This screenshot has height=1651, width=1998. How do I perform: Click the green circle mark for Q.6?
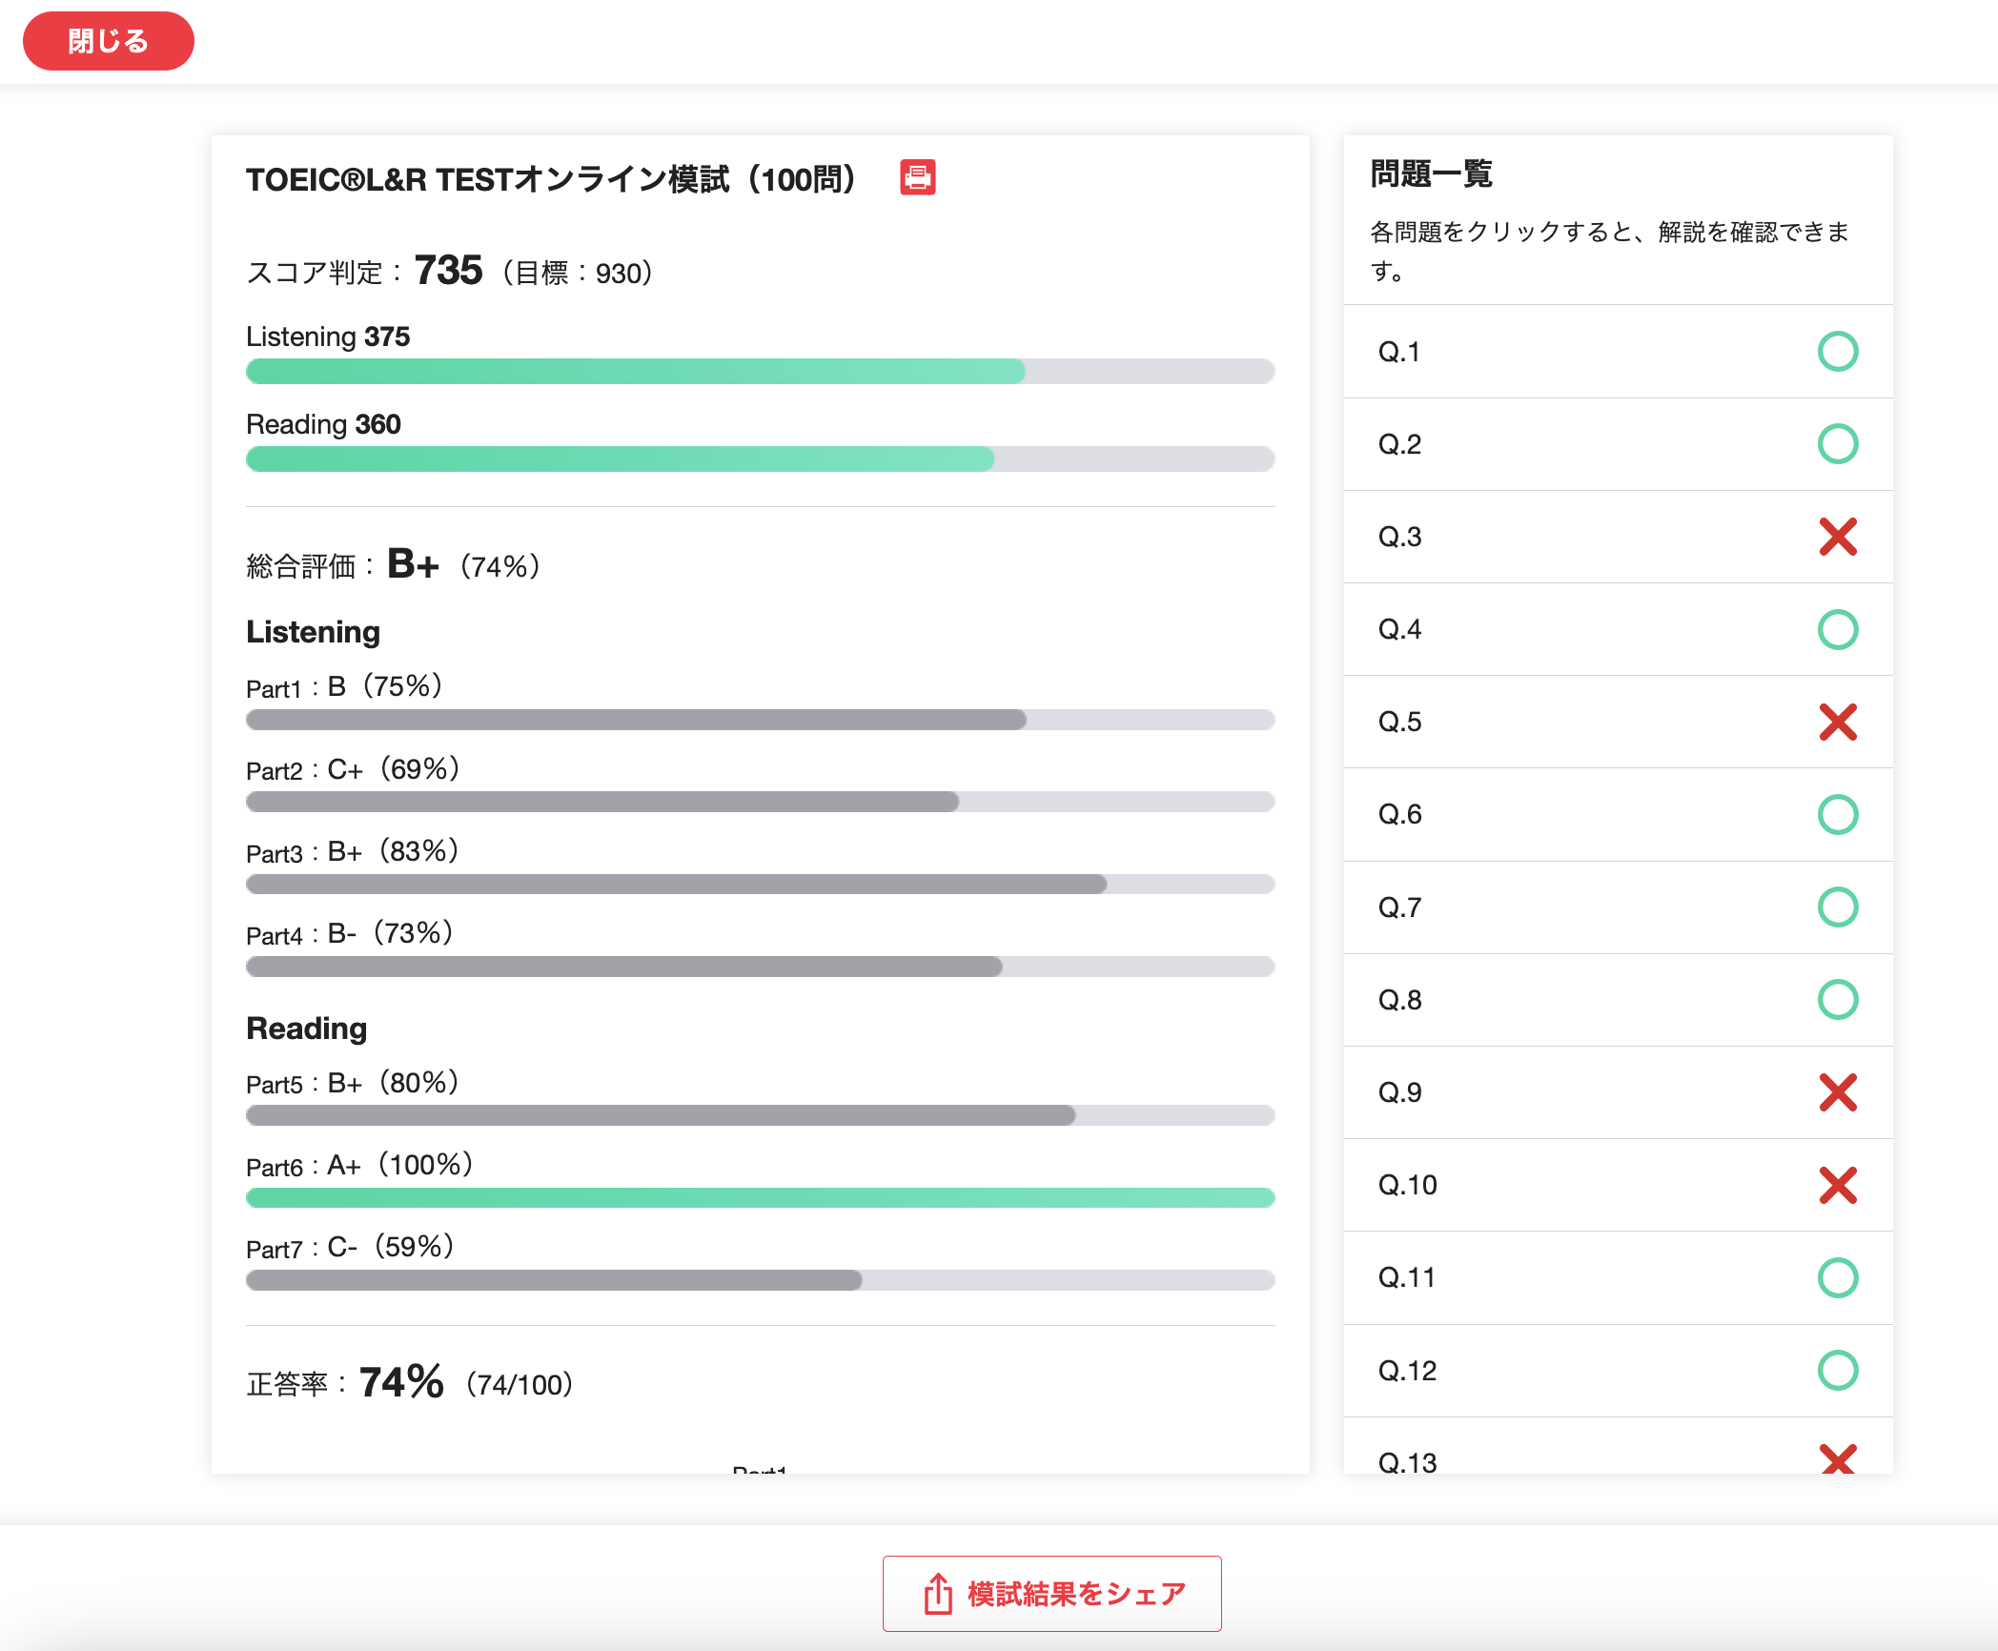point(1837,814)
